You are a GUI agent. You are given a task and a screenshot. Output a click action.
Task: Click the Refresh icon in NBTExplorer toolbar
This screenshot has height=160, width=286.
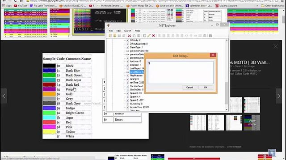124,36
